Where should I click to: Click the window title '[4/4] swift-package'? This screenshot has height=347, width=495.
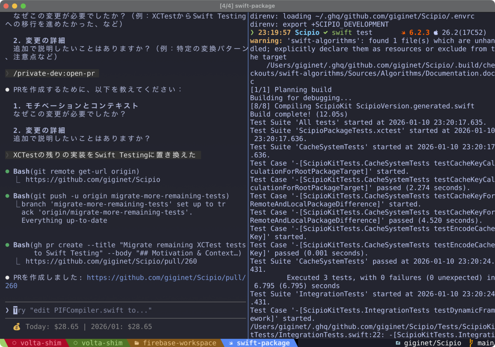tap(247, 6)
